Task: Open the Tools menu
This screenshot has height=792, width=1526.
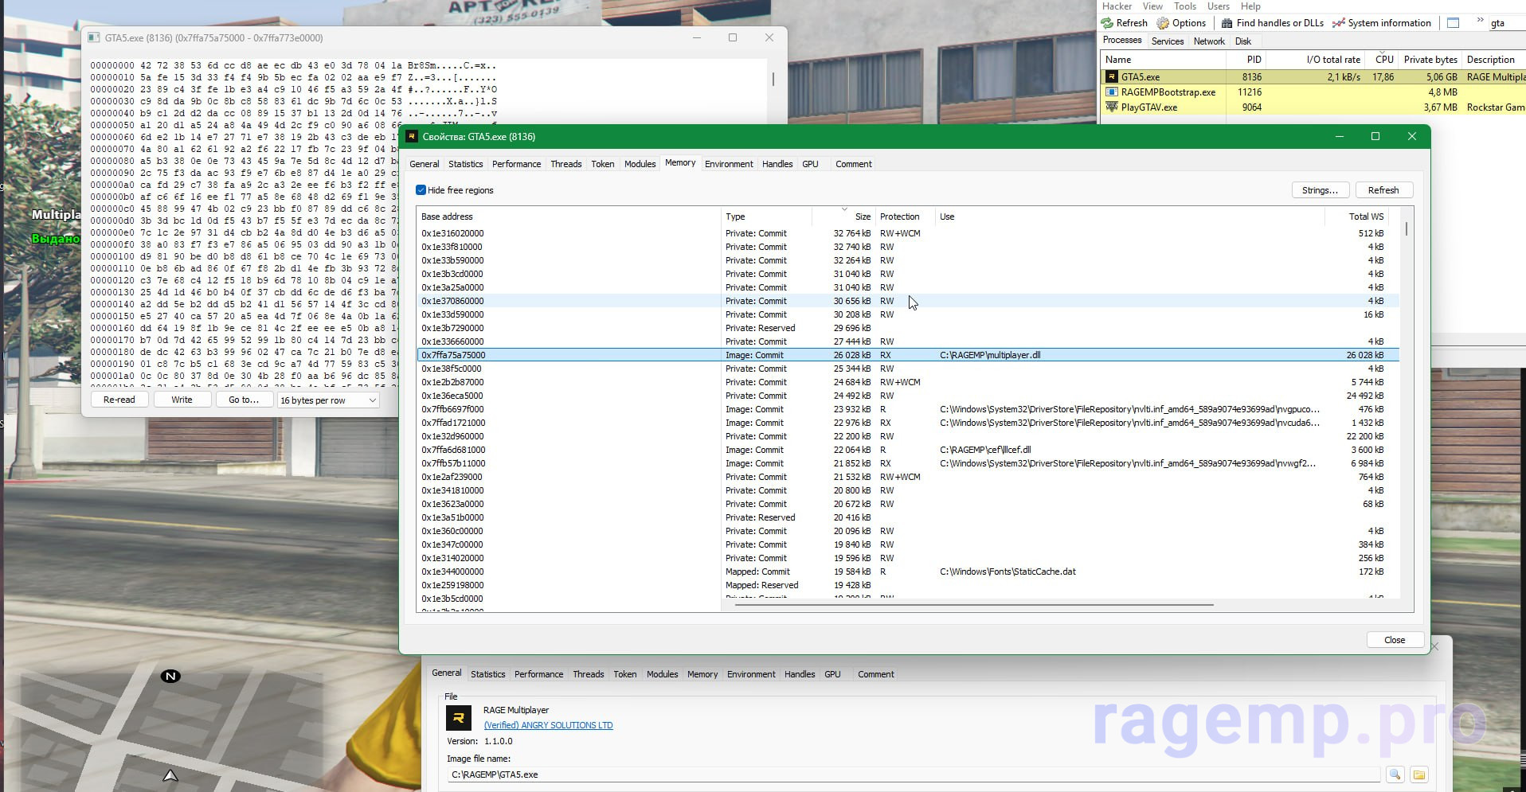Action: [1185, 6]
